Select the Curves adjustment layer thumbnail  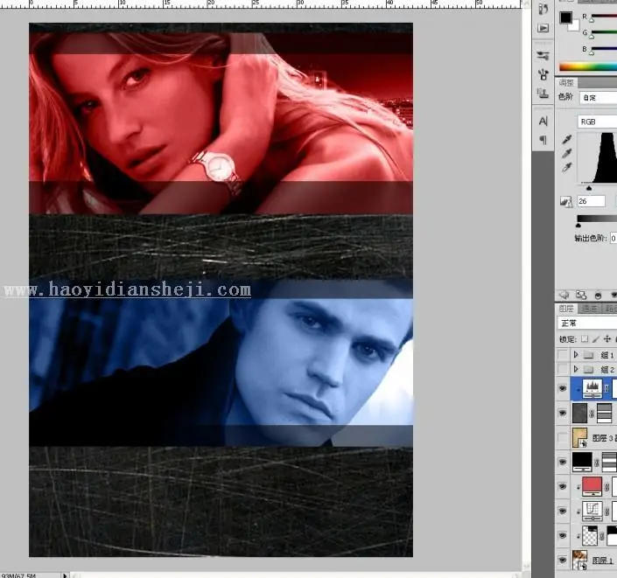(x=592, y=512)
